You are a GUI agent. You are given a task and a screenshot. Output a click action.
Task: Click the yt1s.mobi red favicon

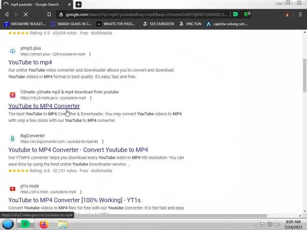13,189
